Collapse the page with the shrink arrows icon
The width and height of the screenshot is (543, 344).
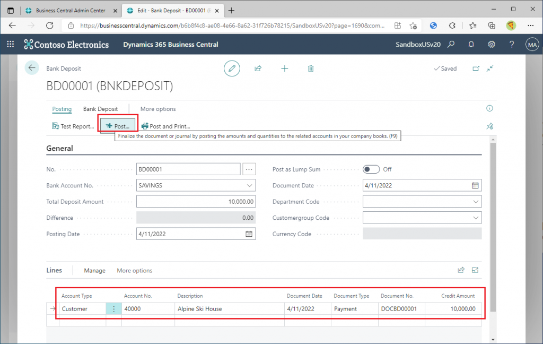click(x=489, y=68)
